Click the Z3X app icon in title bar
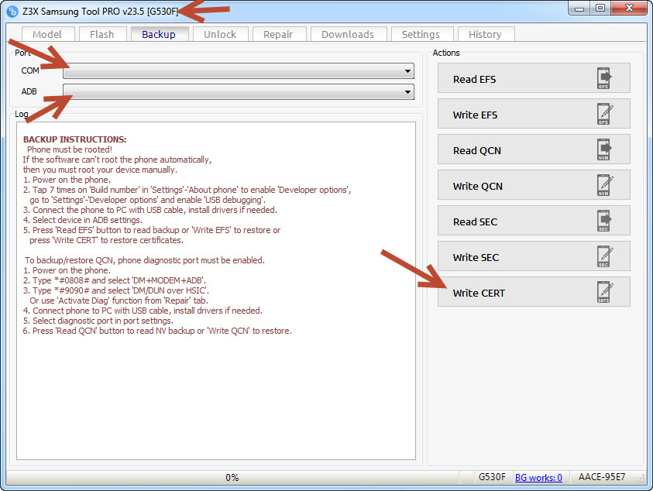 point(12,12)
